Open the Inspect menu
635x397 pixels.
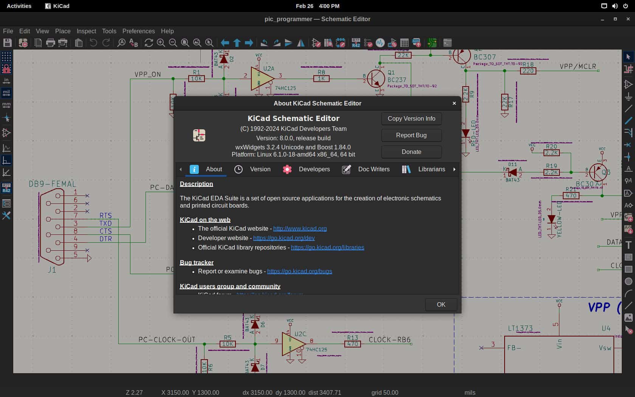pyautogui.click(x=86, y=31)
